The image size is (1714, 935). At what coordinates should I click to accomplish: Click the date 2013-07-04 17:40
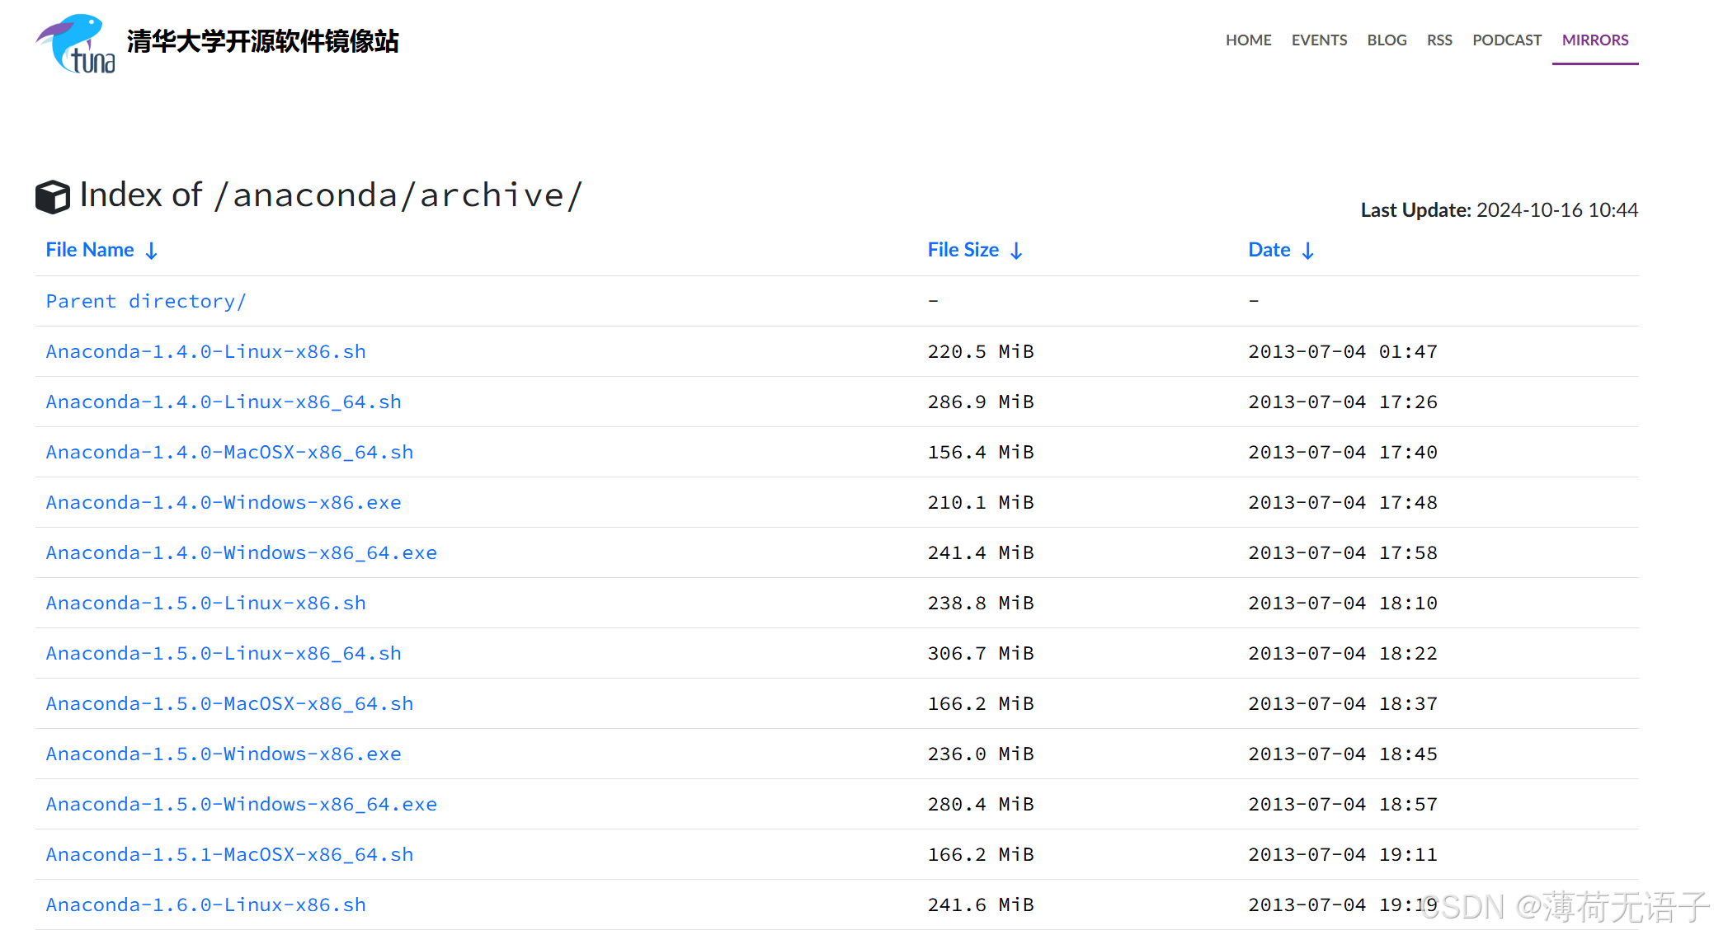(x=1343, y=453)
